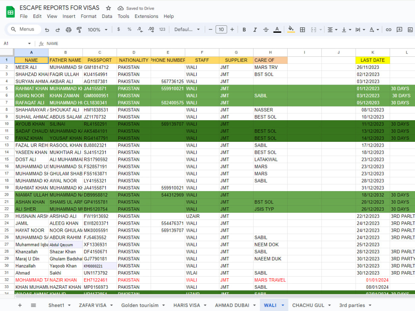The image size is (415, 311).
Task: Click the formula bar containing NAME
Action: 227,44
